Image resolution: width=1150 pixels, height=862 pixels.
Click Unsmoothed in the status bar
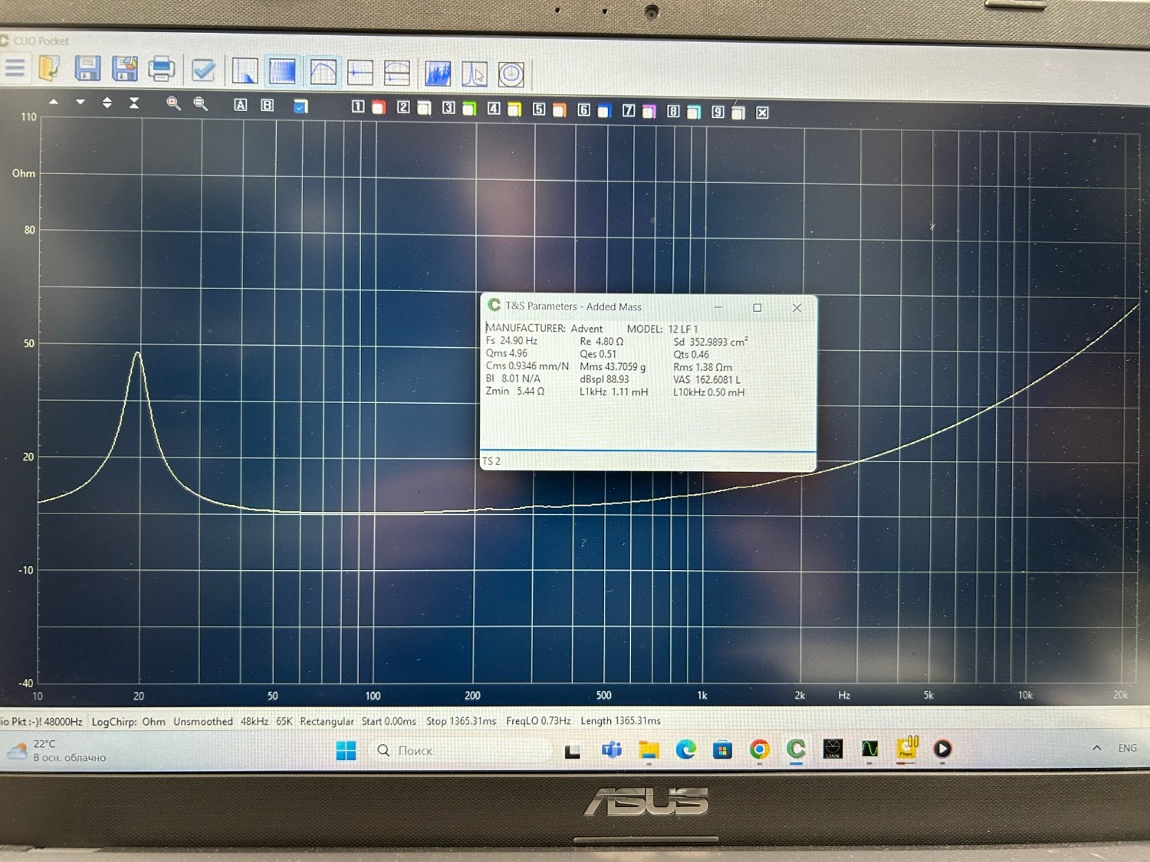[203, 722]
